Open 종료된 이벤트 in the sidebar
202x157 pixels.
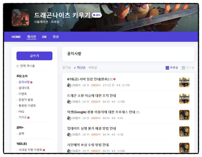coord(27,106)
